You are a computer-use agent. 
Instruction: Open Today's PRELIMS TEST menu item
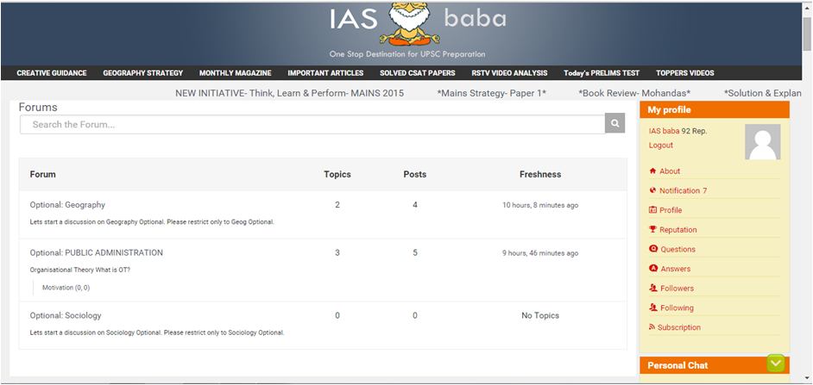[602, 73]
